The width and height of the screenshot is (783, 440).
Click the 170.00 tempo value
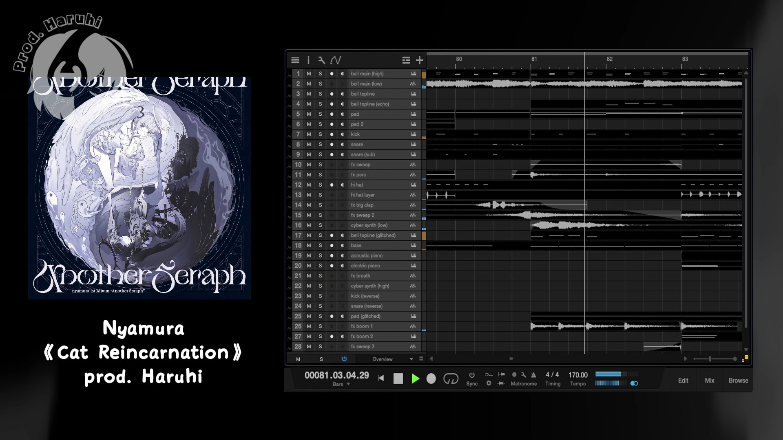578,375
